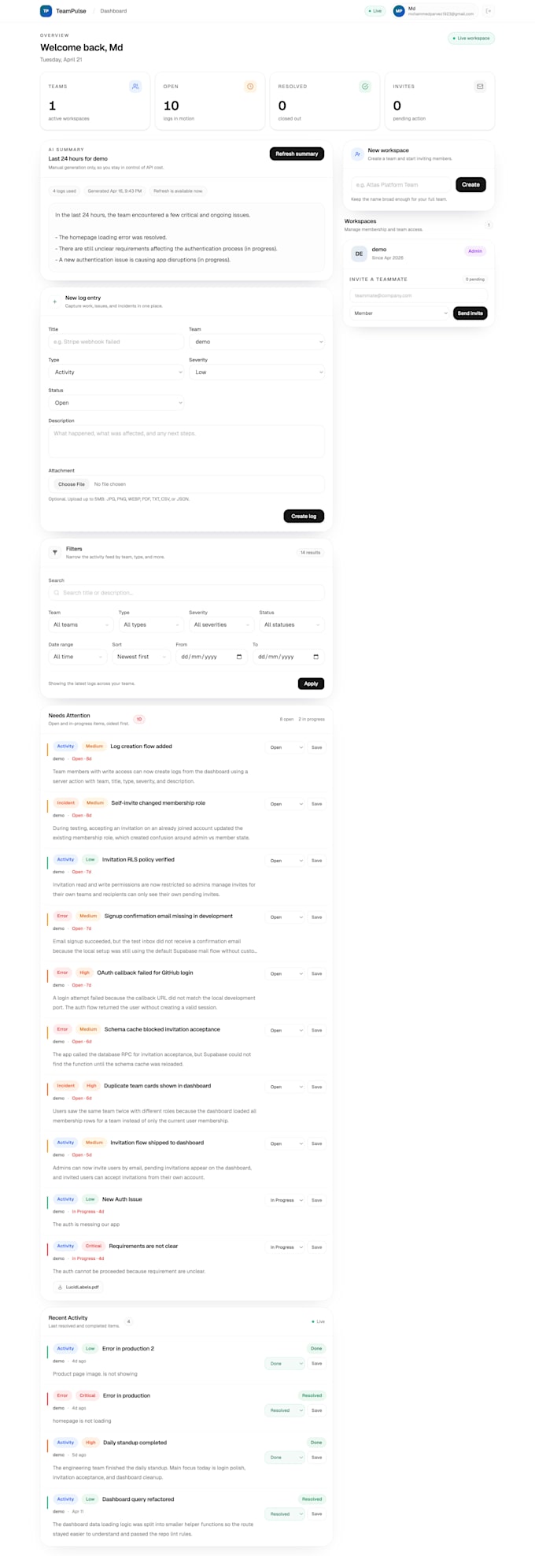Click the Live workspace badge
The image size is (535, 1556).
(x=471, y=38)
